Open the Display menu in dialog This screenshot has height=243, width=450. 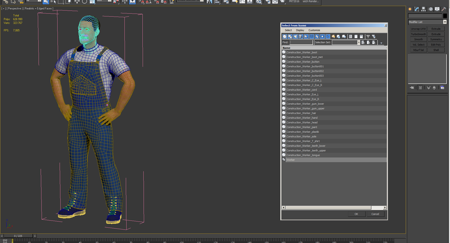click(300, 30)
